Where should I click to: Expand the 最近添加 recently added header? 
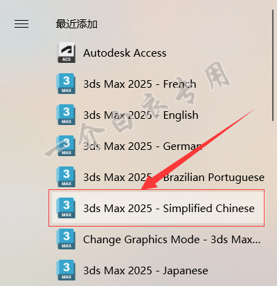(x=77, y=24)
